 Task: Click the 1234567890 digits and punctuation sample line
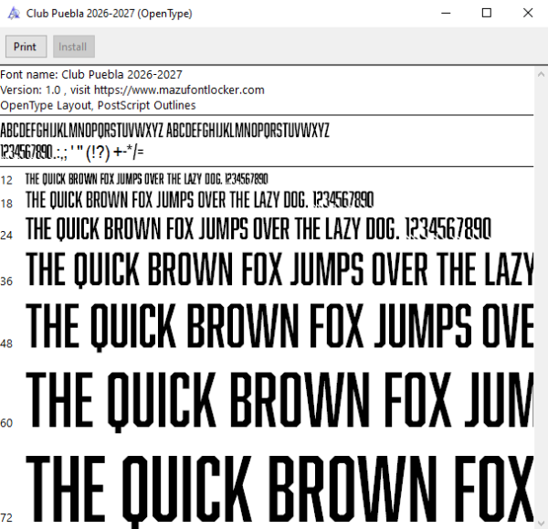pos(72,152)
